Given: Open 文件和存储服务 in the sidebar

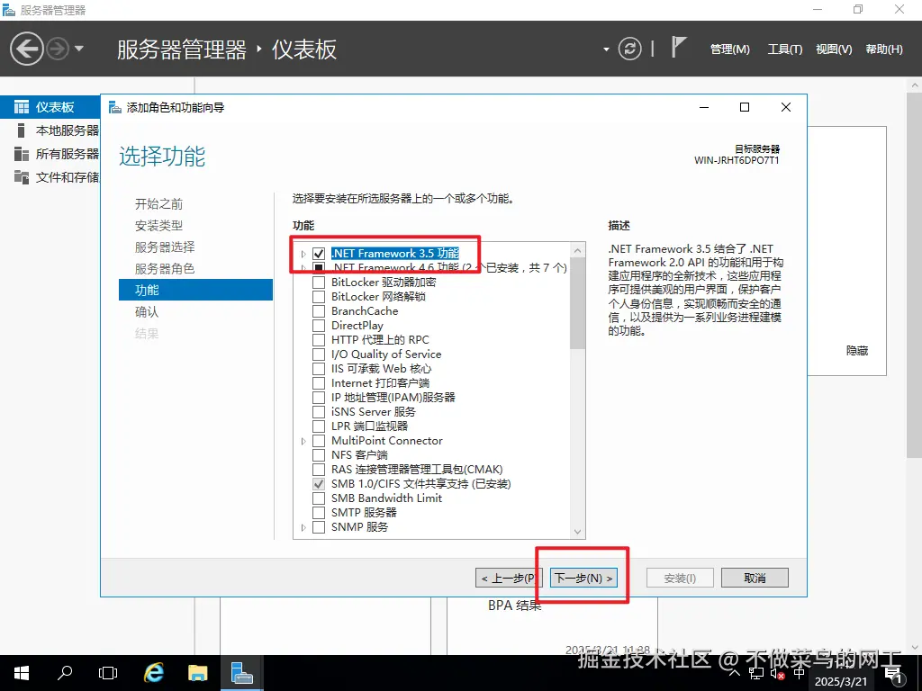Looking at the screenshot, I should (54, 176).
